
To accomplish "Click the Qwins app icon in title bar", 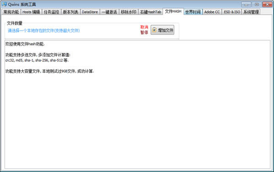I will pos(4,4).
